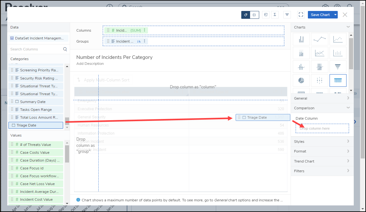Image resolution: width=366 pixels, height=212 pixels.
Task: Expand the Trend Chart section
Action: click(322, 161)
